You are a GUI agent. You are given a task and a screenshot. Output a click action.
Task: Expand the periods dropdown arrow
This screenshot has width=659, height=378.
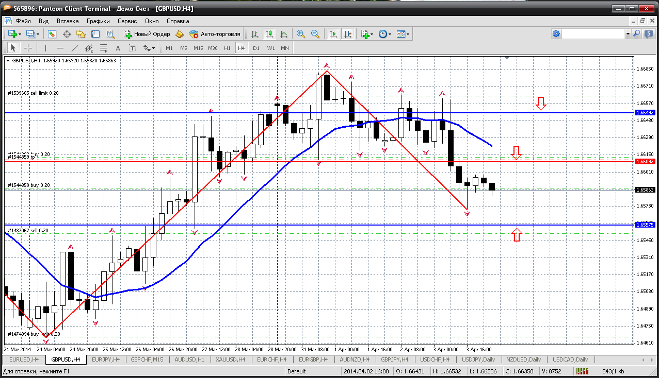pyautogui.click(x=390, y=34)
